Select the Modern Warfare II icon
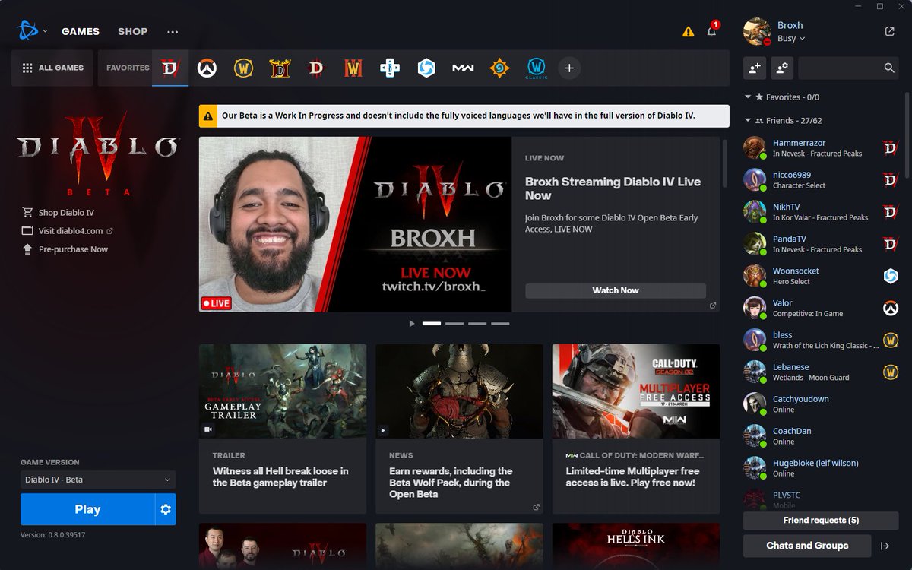This screenshot has width=912, height=570. (463, 68)
